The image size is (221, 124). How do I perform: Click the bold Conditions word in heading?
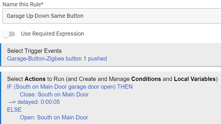click(146, 79)
